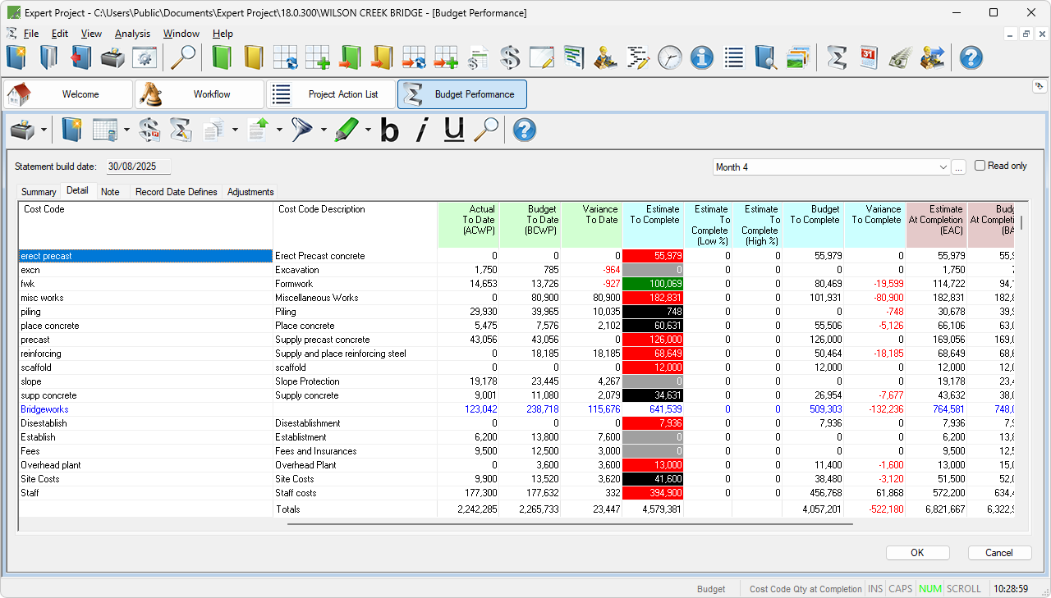Click the calendar icon showing 31

click(869, 57)
